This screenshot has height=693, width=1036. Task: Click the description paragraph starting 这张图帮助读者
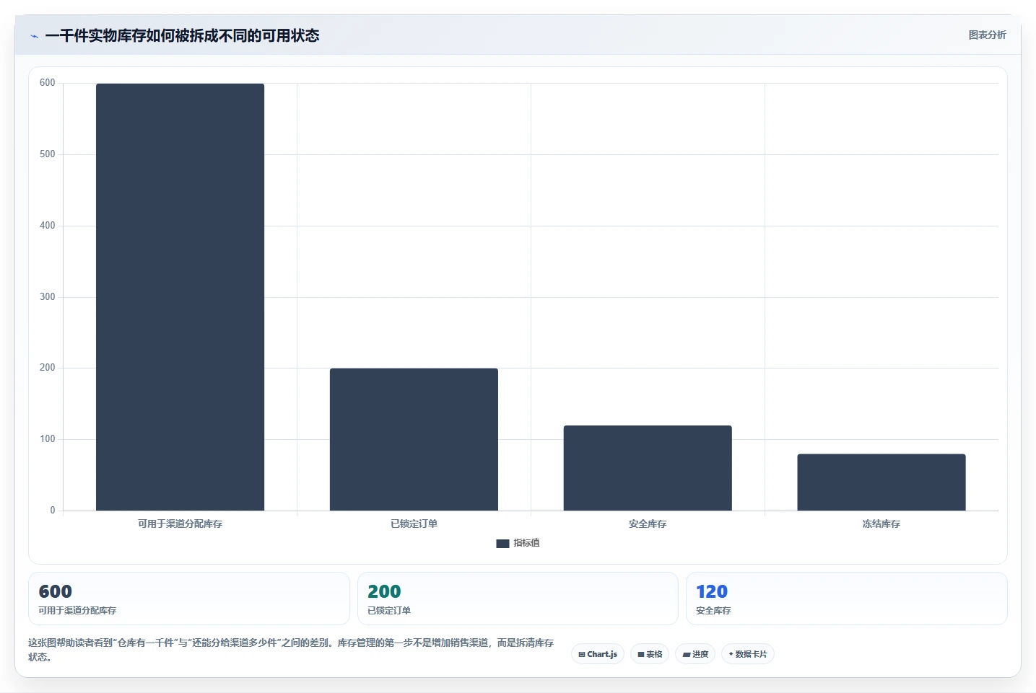pos(291,650)
